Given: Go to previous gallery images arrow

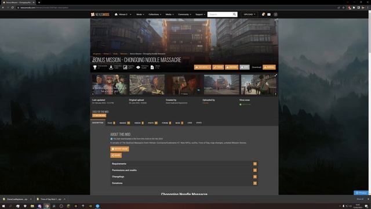Looking at the screenshot, I should [x=93, y=94].
